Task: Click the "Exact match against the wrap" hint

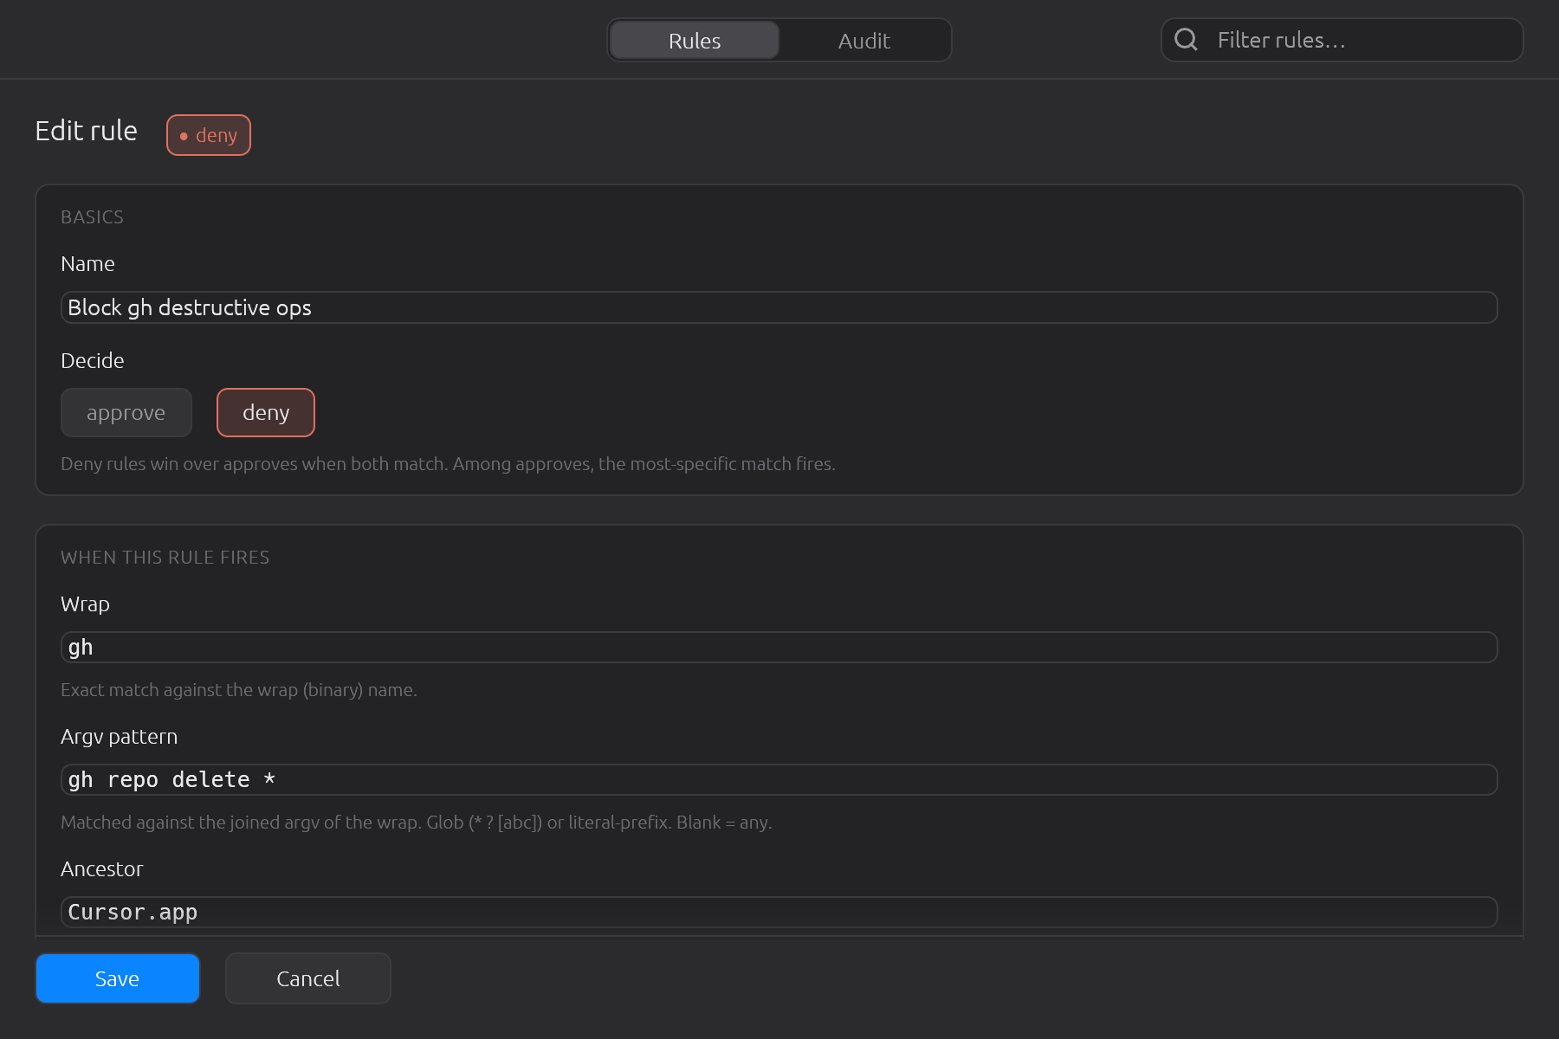Action: click(239, 690)
